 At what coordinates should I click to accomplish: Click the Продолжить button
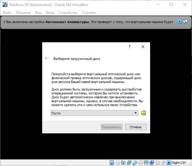pos(111,127)
